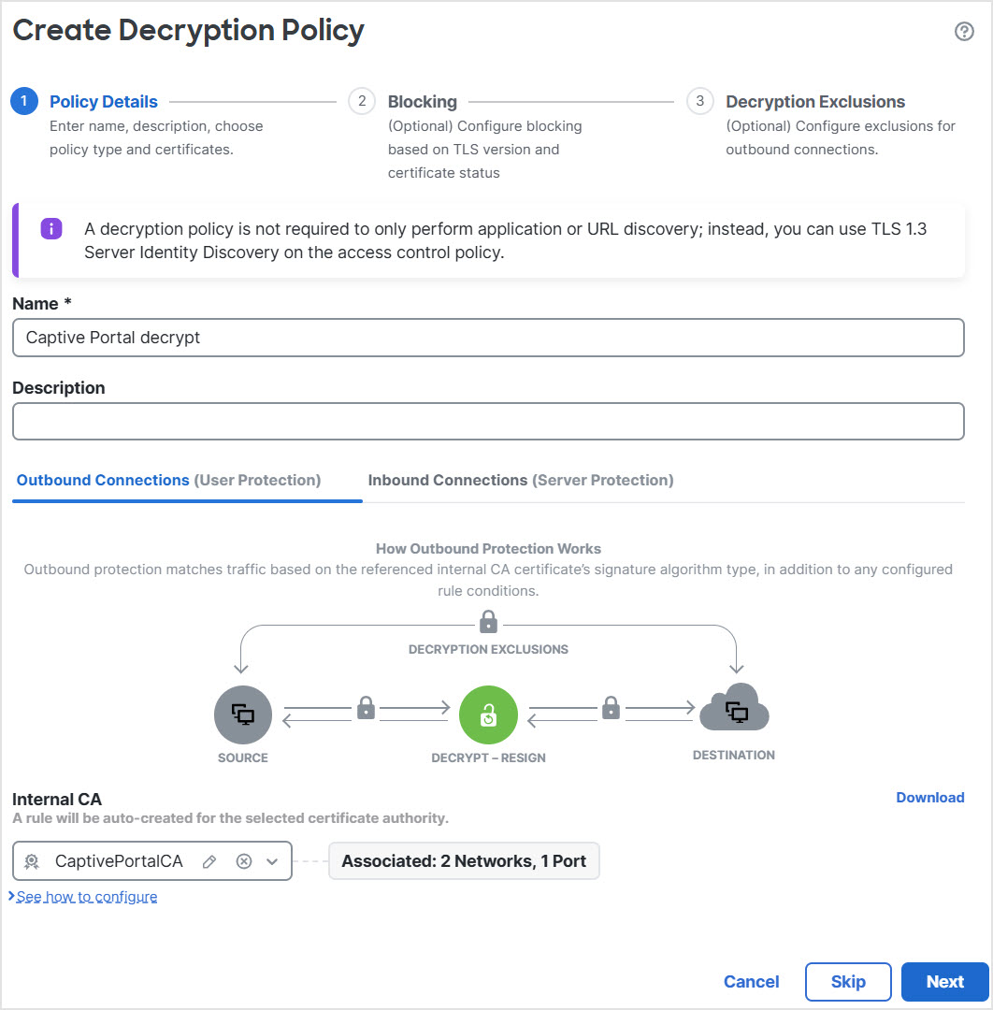Edit the CaptivePortalCA certificate with the pencil icon
Screen dimensions: 993x1010
(x=209, y=860)
